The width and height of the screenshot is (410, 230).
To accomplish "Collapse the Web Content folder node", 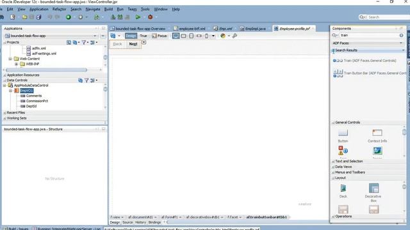I will point(10,59).
